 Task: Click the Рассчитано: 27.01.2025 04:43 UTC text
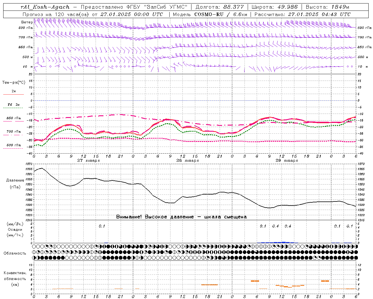(x=302, y=14)
